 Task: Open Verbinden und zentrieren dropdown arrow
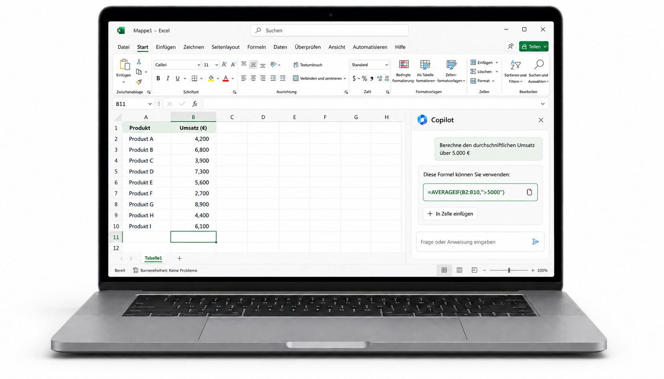(x=345, y=78)
